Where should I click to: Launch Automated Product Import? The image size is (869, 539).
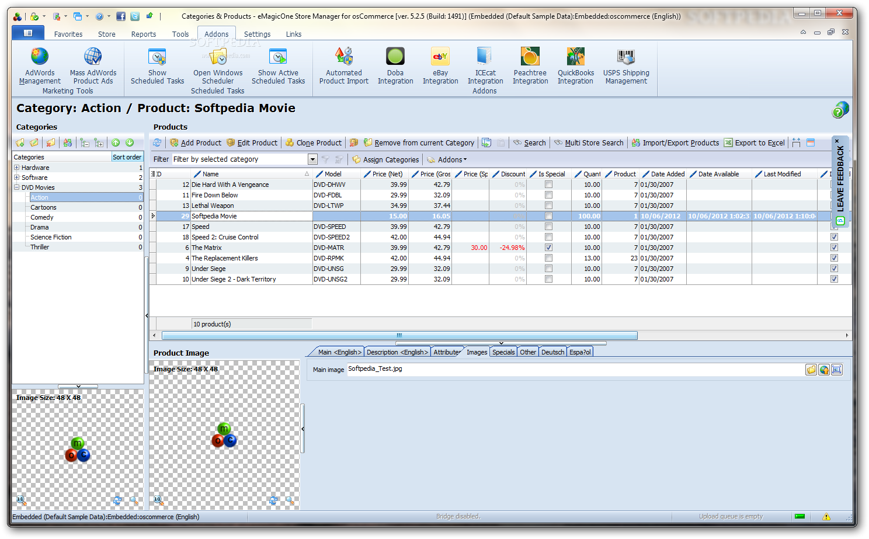pyautogui.click(x=344, y=66)
